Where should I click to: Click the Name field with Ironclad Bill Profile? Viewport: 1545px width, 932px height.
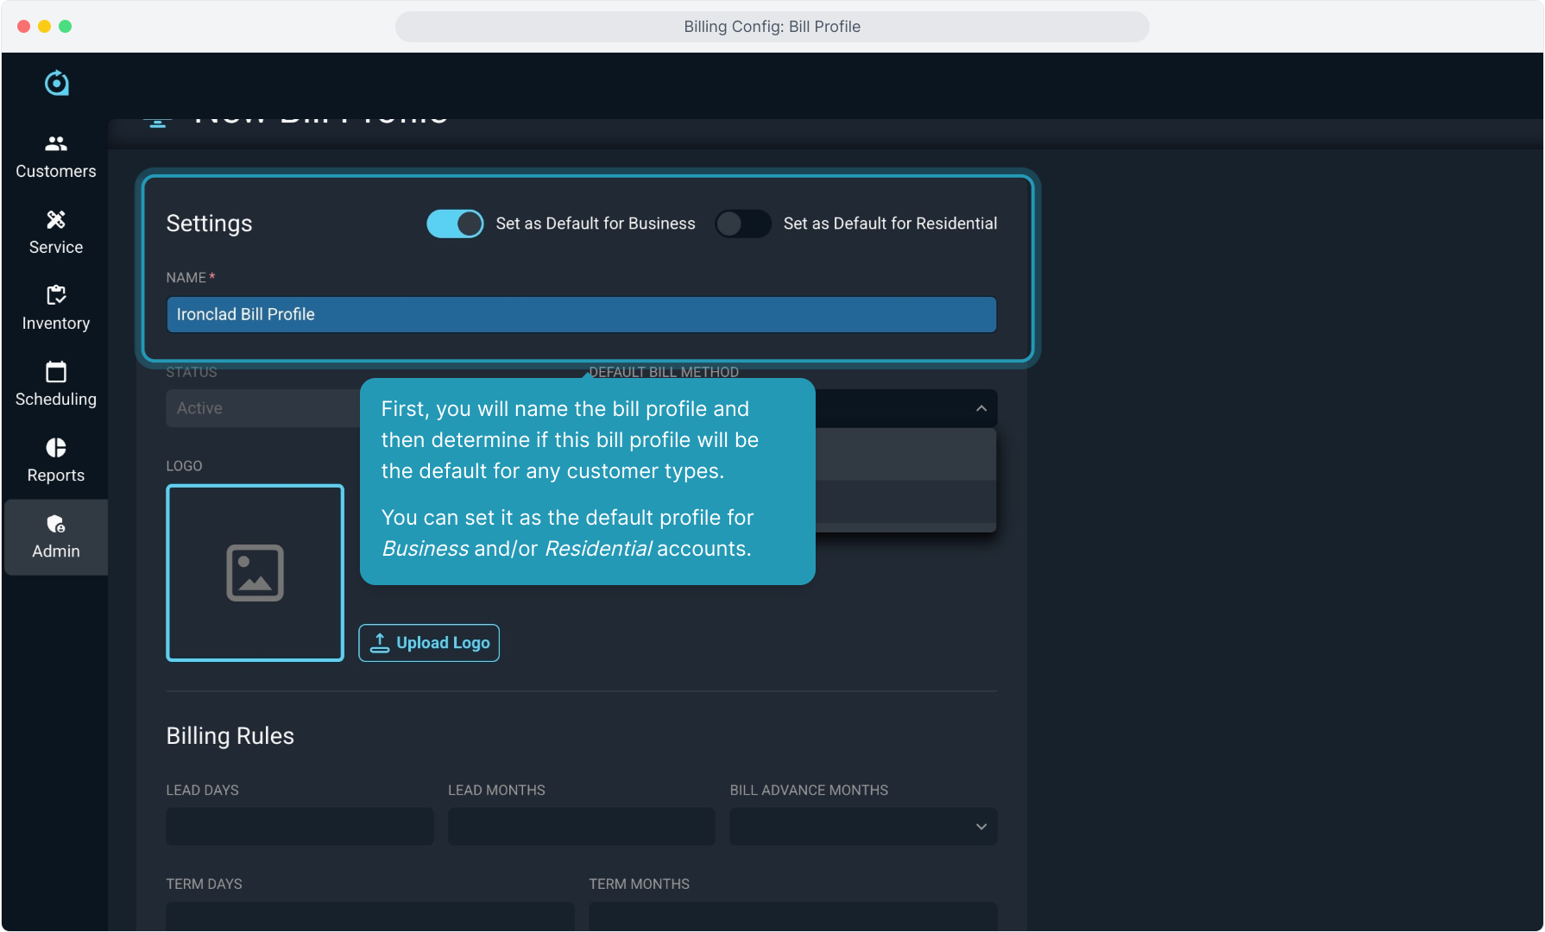click(x=581, y=314)
